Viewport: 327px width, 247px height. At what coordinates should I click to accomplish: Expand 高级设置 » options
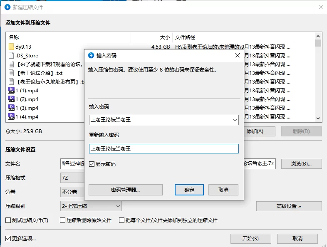click(x=289, y=206)
